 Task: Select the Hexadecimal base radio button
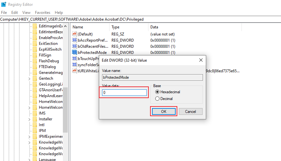[x=157, y=92]
